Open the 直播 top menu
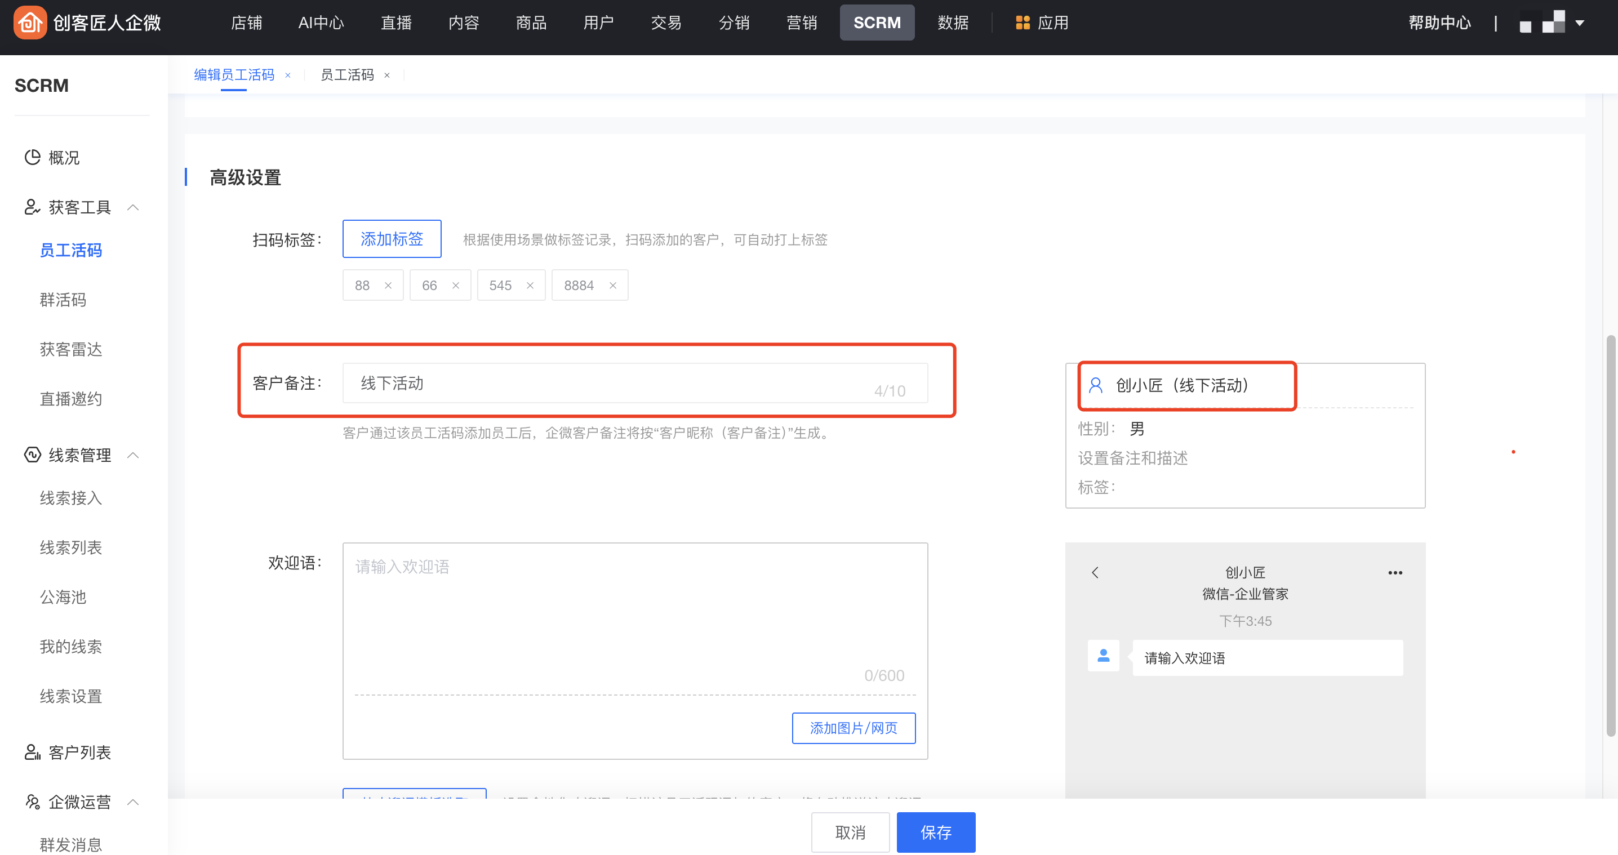This screenshot has width=1618, height=855. point(397,23)
